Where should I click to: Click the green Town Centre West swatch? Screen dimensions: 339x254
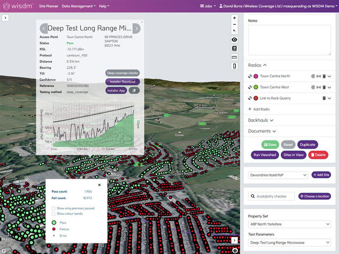[256, 87]
